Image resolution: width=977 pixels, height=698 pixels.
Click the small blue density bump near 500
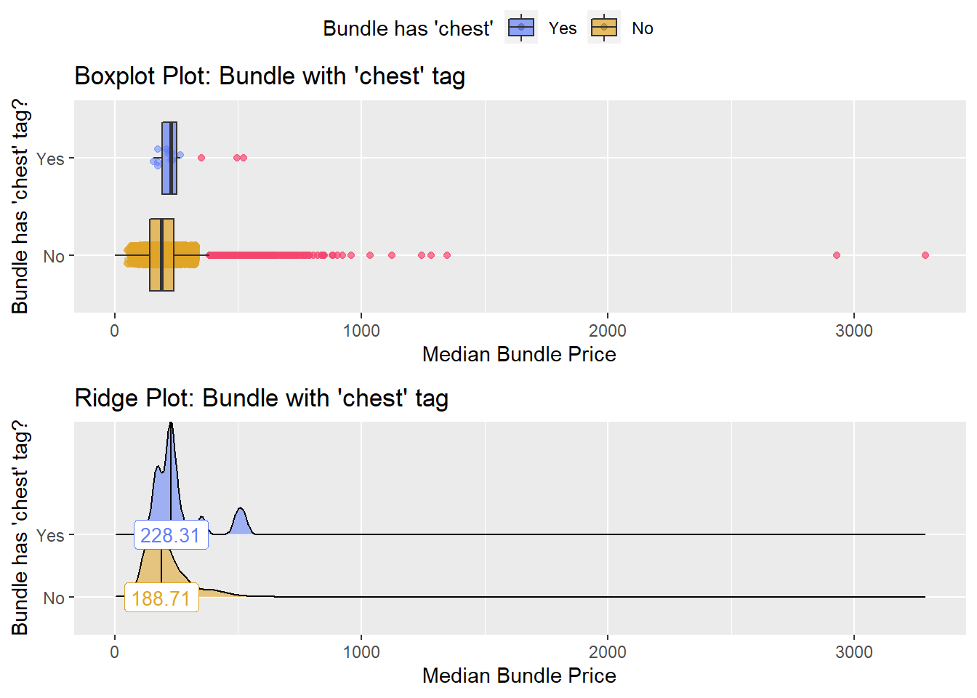pos(241,522)
